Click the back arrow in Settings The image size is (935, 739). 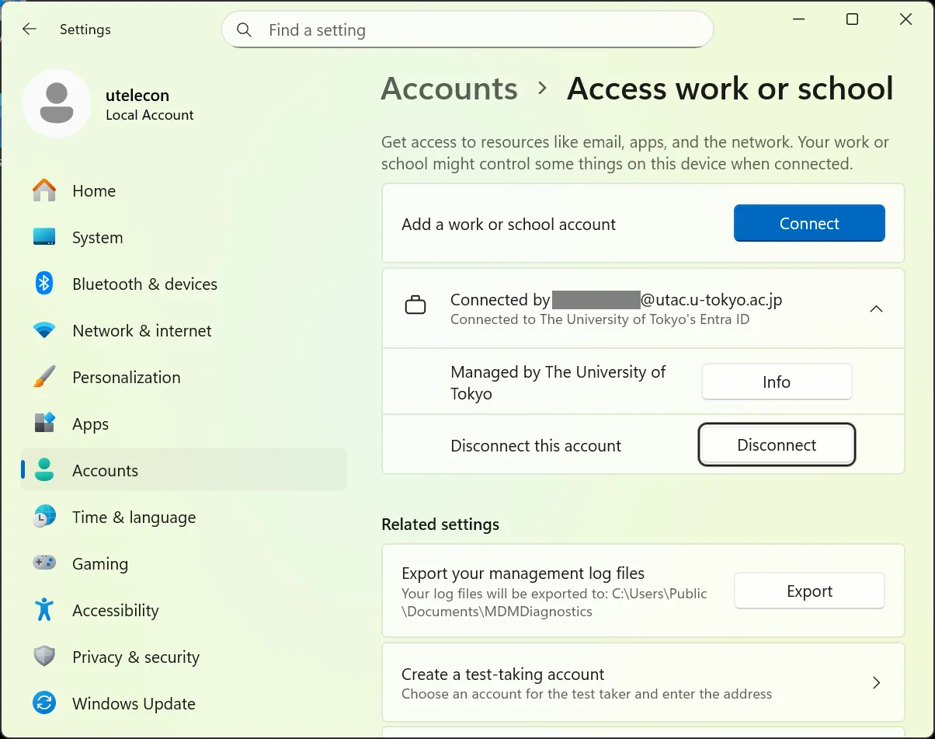(30, 30)
